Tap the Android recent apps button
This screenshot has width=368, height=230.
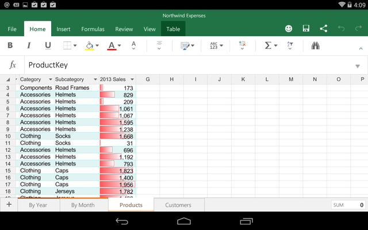(x=246, y=221)
